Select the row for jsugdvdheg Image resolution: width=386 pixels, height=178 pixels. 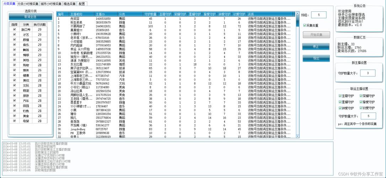[176, 129]
